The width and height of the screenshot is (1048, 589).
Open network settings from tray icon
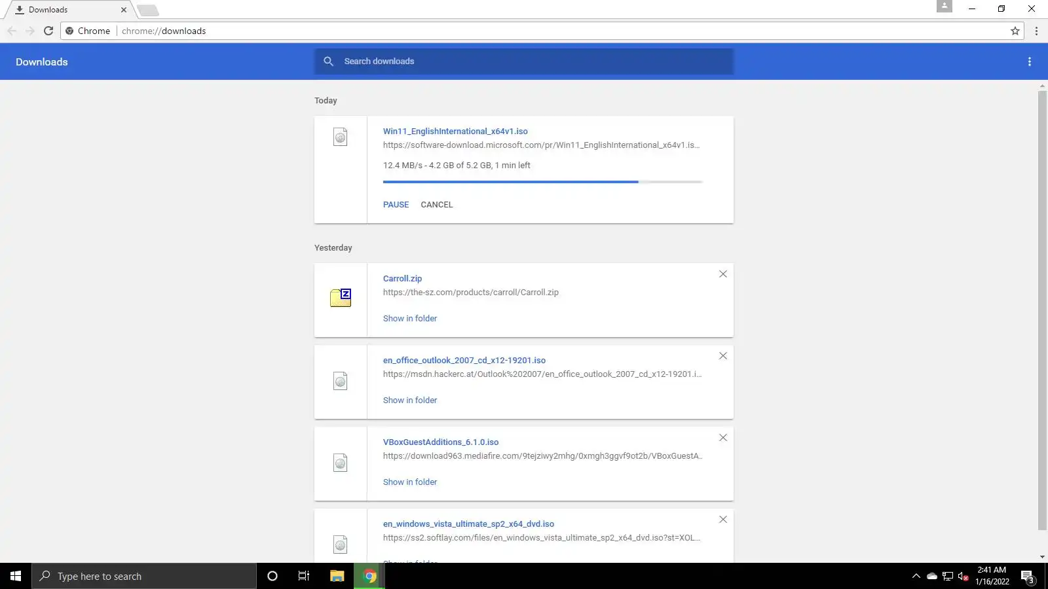(948, 577)
